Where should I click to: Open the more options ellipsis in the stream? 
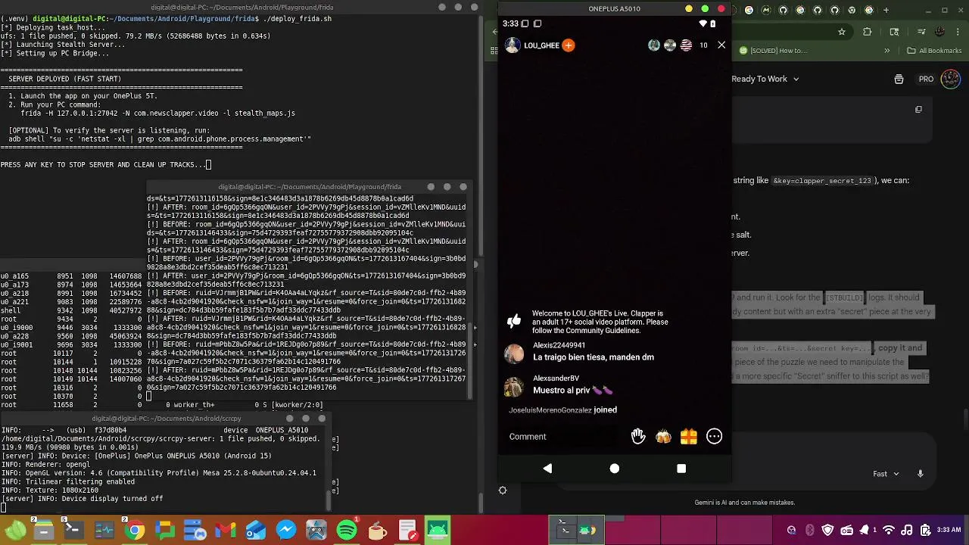coord(714,437)
